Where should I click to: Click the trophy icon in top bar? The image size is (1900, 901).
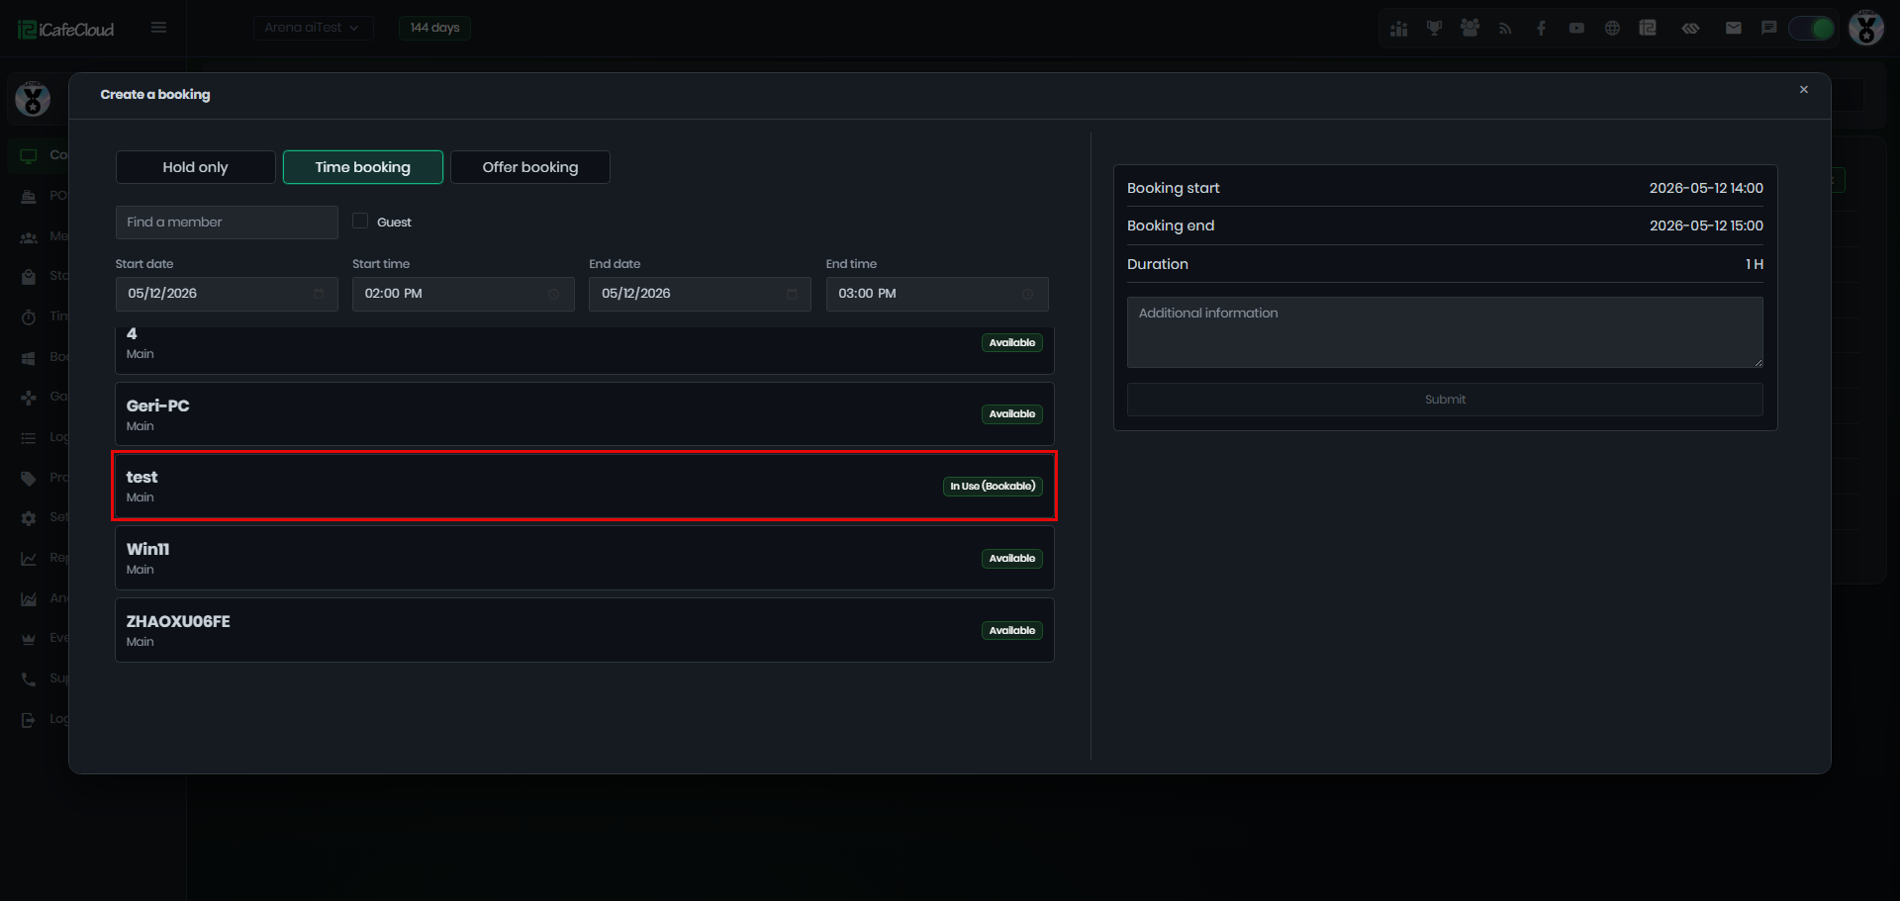pos(1434,29)
